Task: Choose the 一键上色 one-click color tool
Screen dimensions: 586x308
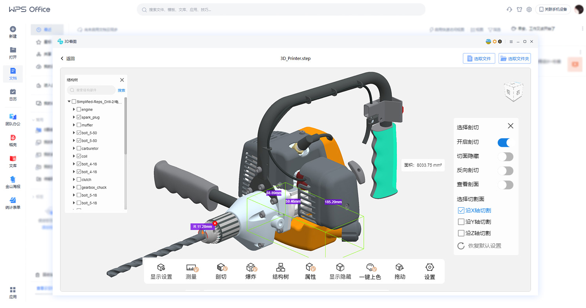Action: [x=370, y=271]
